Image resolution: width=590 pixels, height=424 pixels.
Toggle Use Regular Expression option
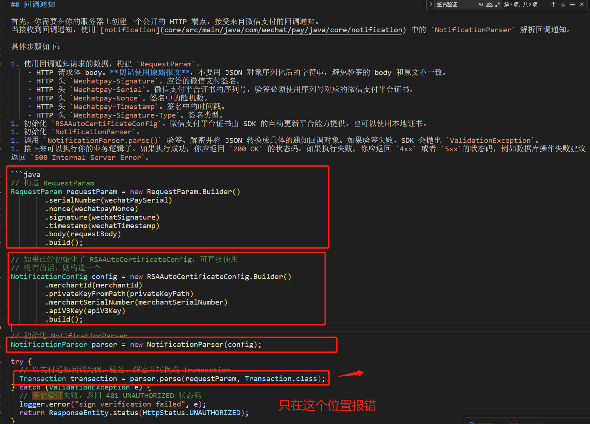click(x=498, y=4)
